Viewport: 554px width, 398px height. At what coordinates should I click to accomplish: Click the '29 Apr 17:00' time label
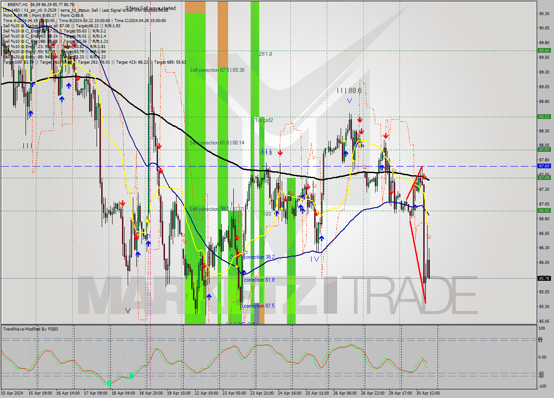(400, 393)
